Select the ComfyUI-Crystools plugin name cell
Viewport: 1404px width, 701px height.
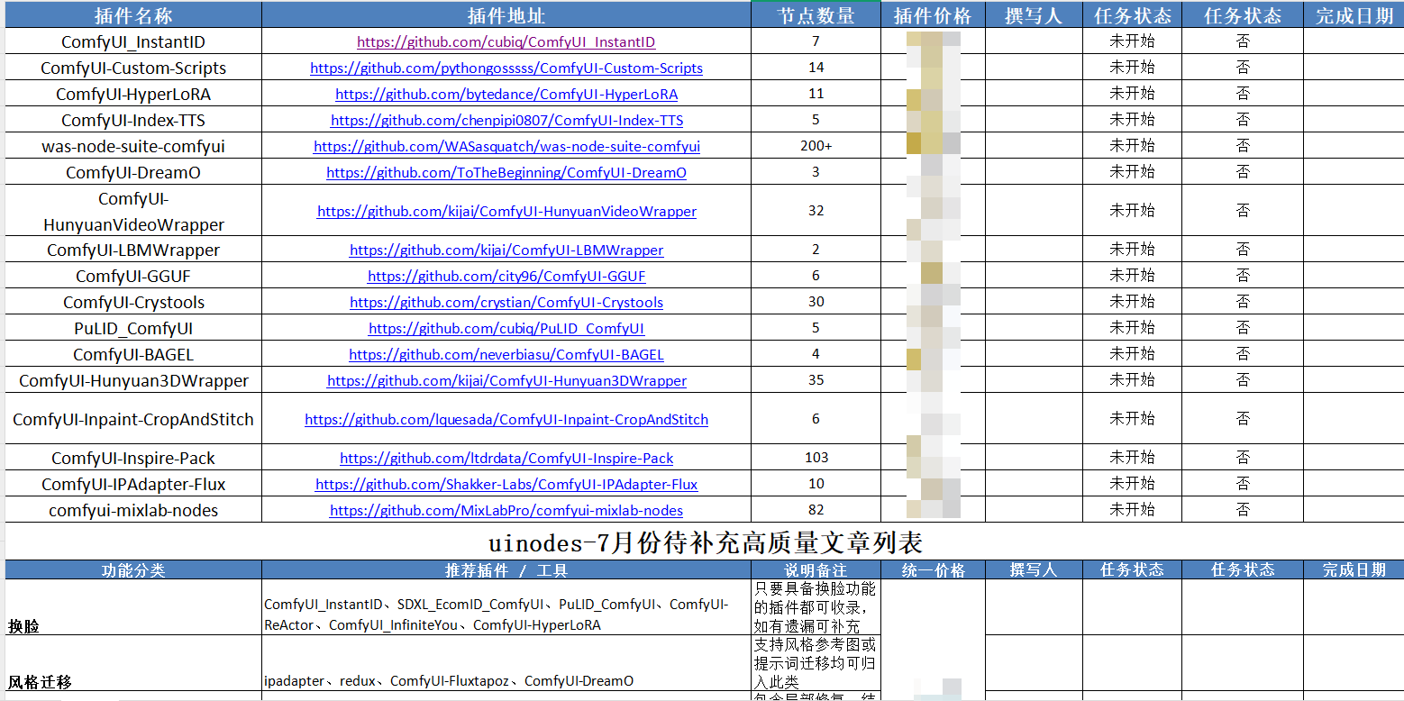coord(133,303)
